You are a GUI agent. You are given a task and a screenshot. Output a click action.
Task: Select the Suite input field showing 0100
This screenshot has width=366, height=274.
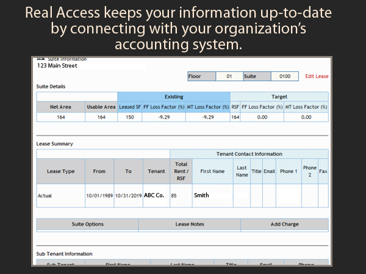tap(285, 76)
